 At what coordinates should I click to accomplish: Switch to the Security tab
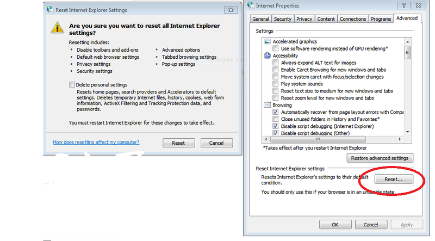point(282,19)
